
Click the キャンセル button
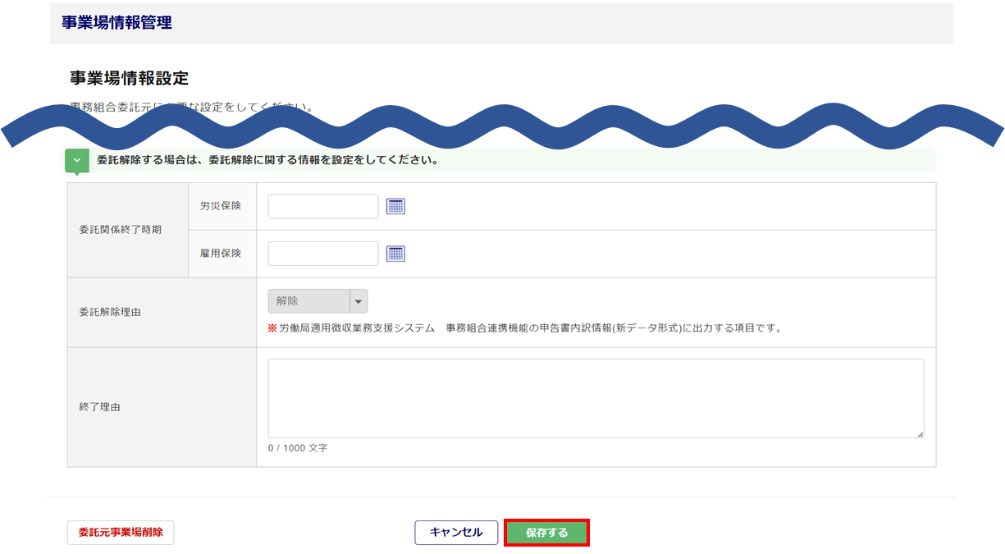click(456, 533)
